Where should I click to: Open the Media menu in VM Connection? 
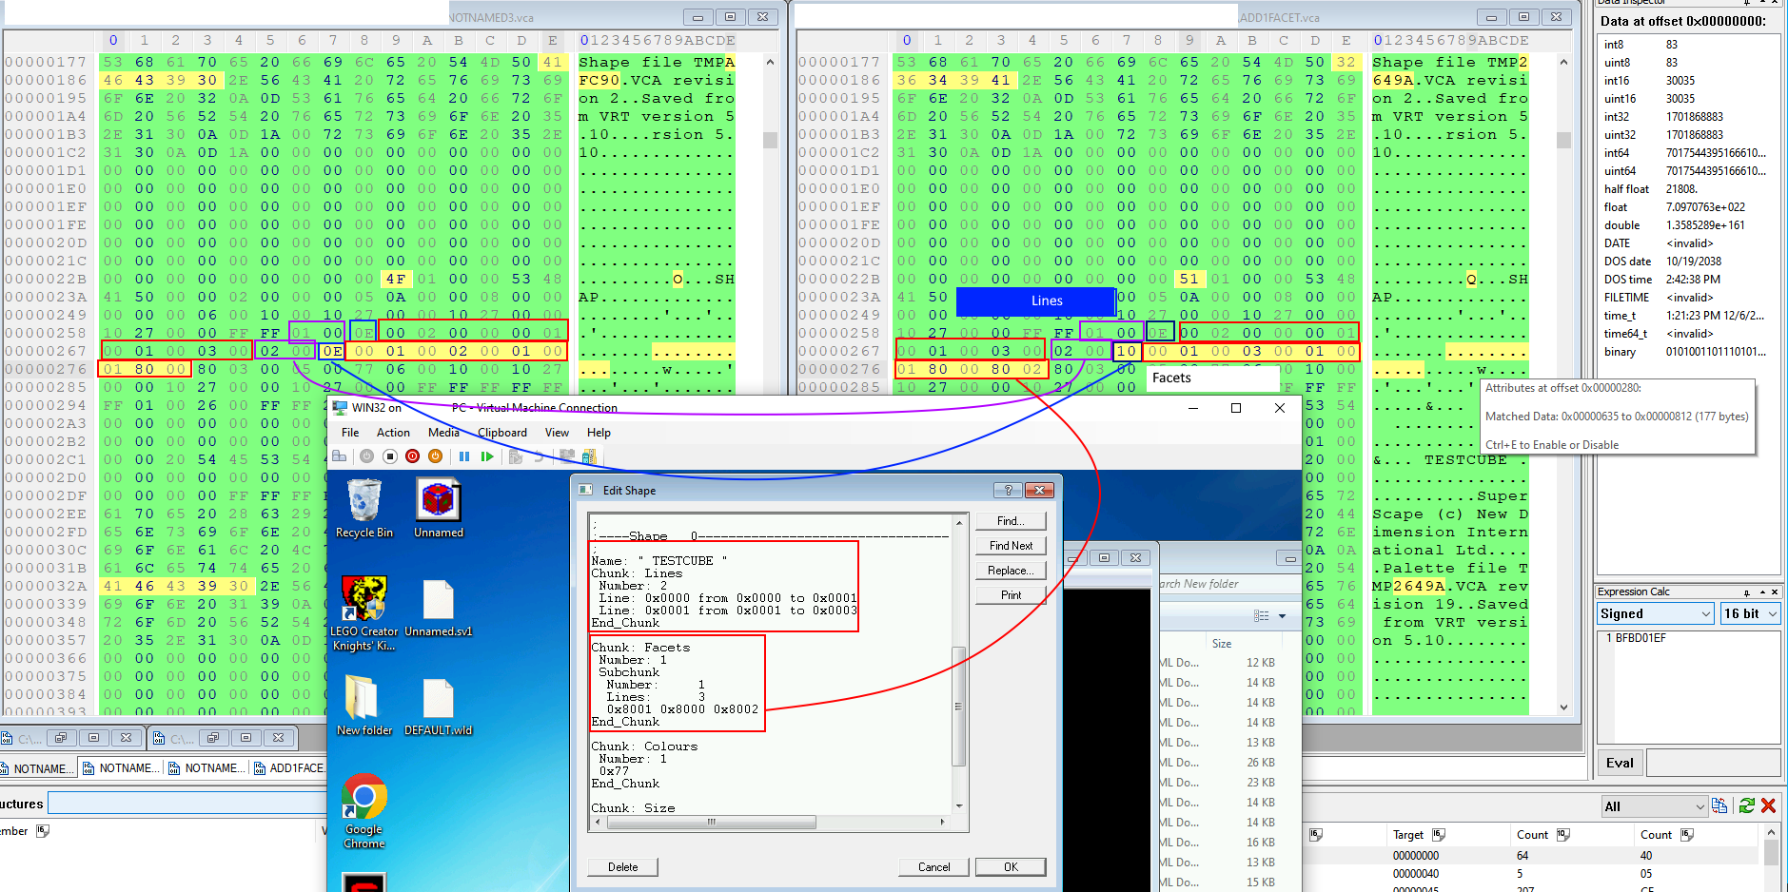443,433
